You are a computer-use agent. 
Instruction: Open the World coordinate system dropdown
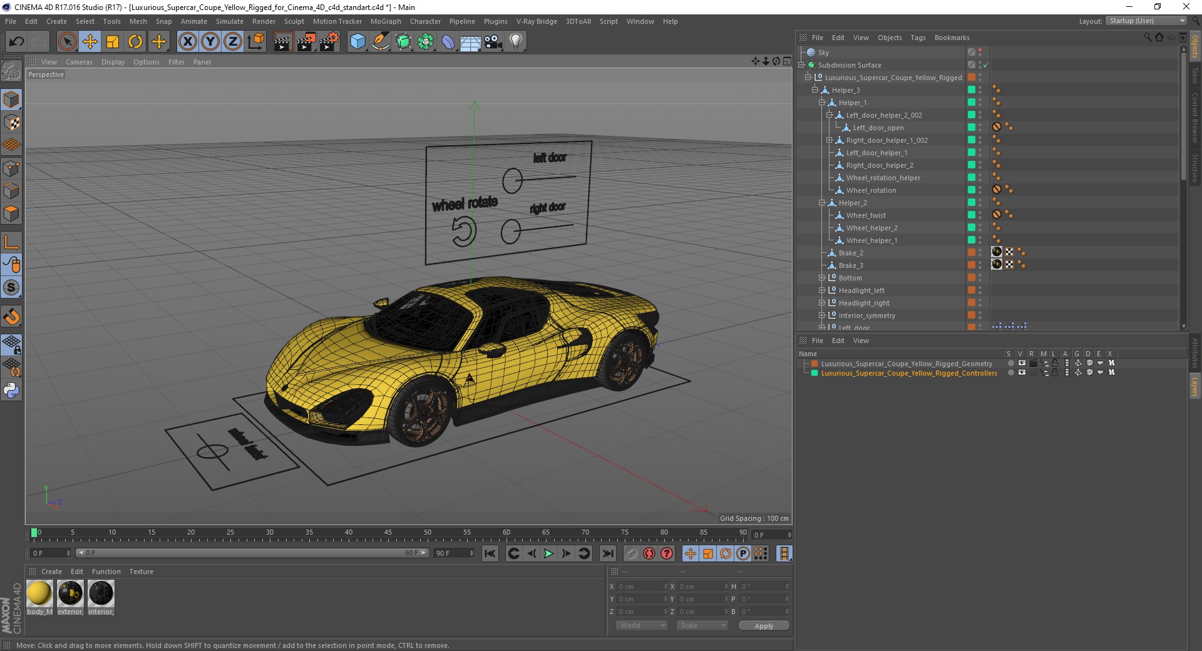[x=642, y=625]
